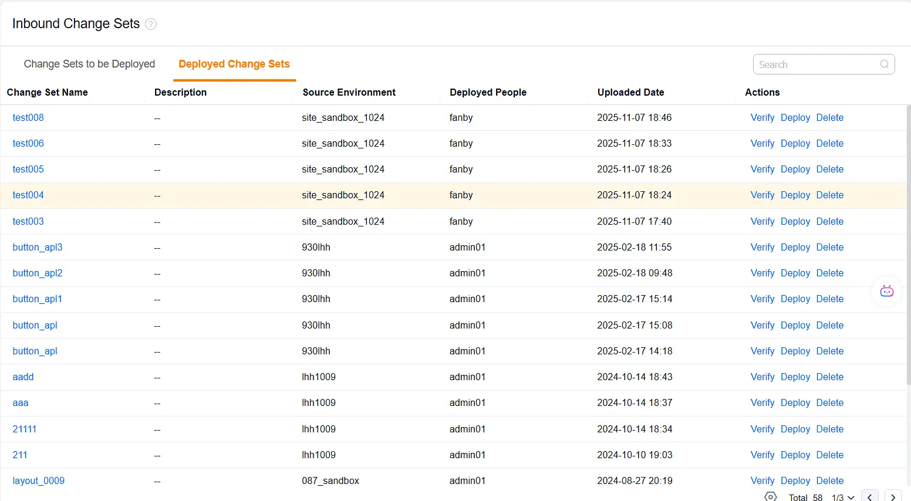Open the 1/3 page selector dropdown
Image resolution: width=911 pixels, height=501 pixels.
(843, 497)
